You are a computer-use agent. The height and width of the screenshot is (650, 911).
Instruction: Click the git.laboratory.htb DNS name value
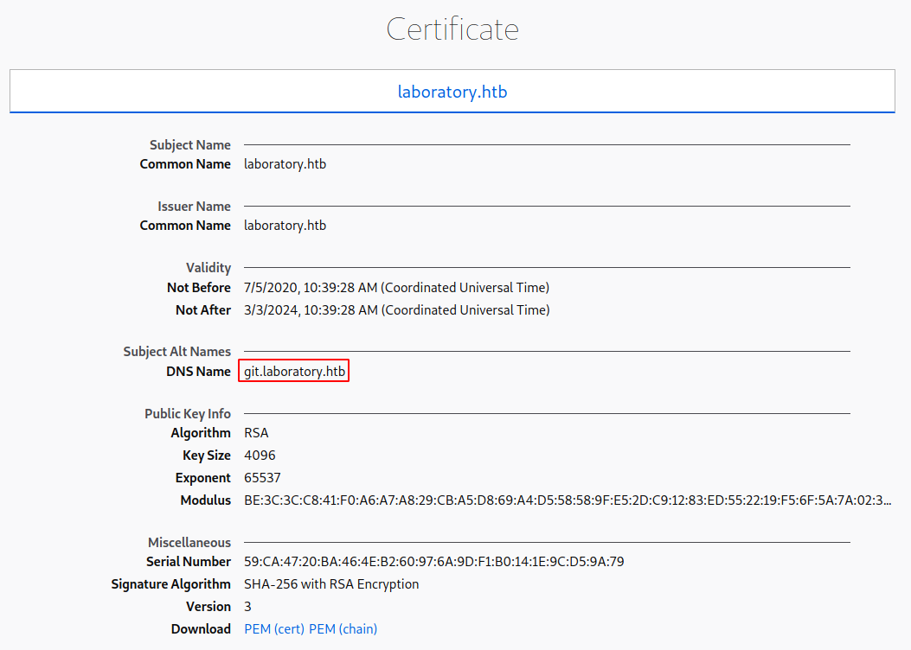click(294, 372)
